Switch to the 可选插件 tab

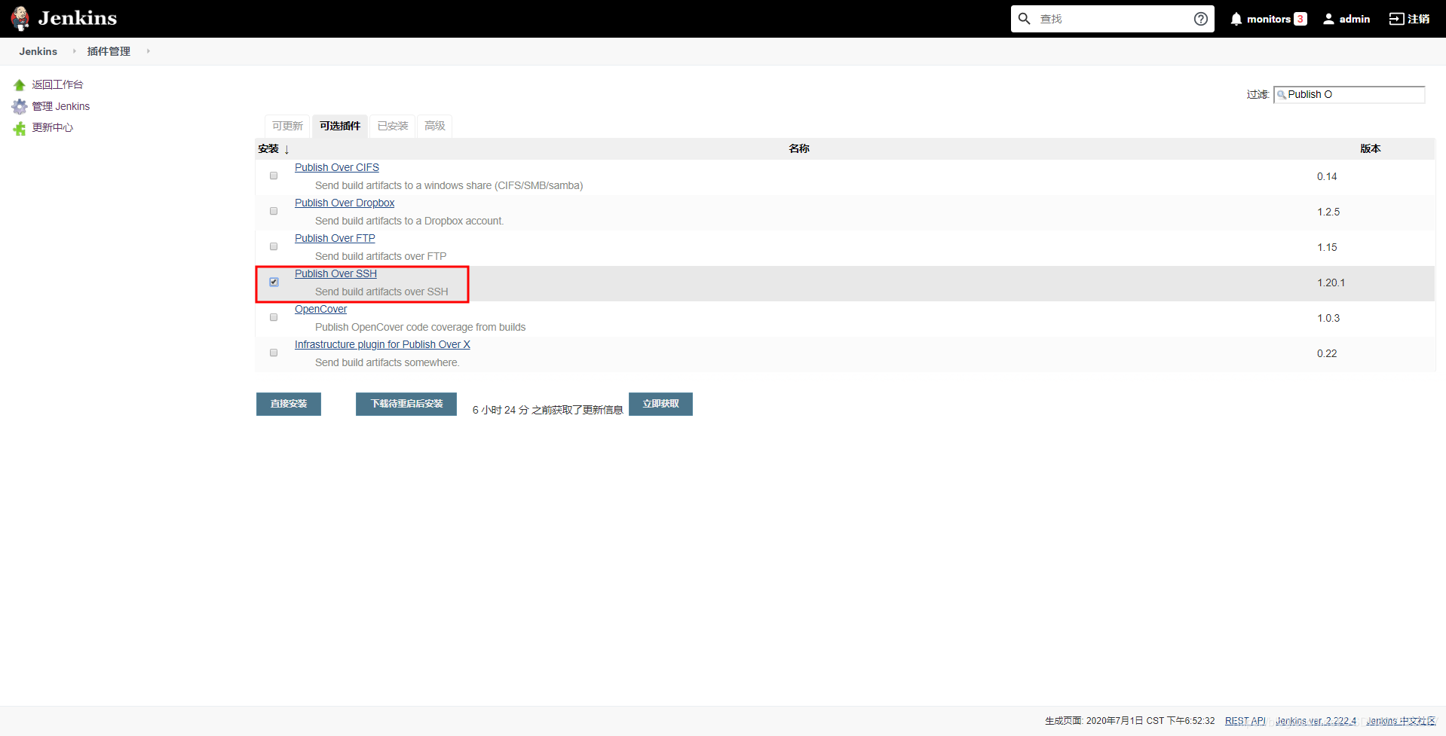point(340,126)
